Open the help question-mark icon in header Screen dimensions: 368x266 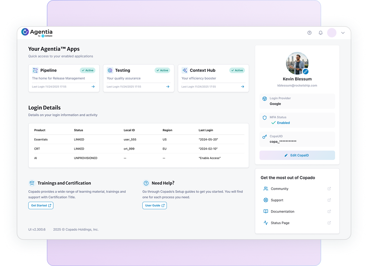tap(309, 33)
